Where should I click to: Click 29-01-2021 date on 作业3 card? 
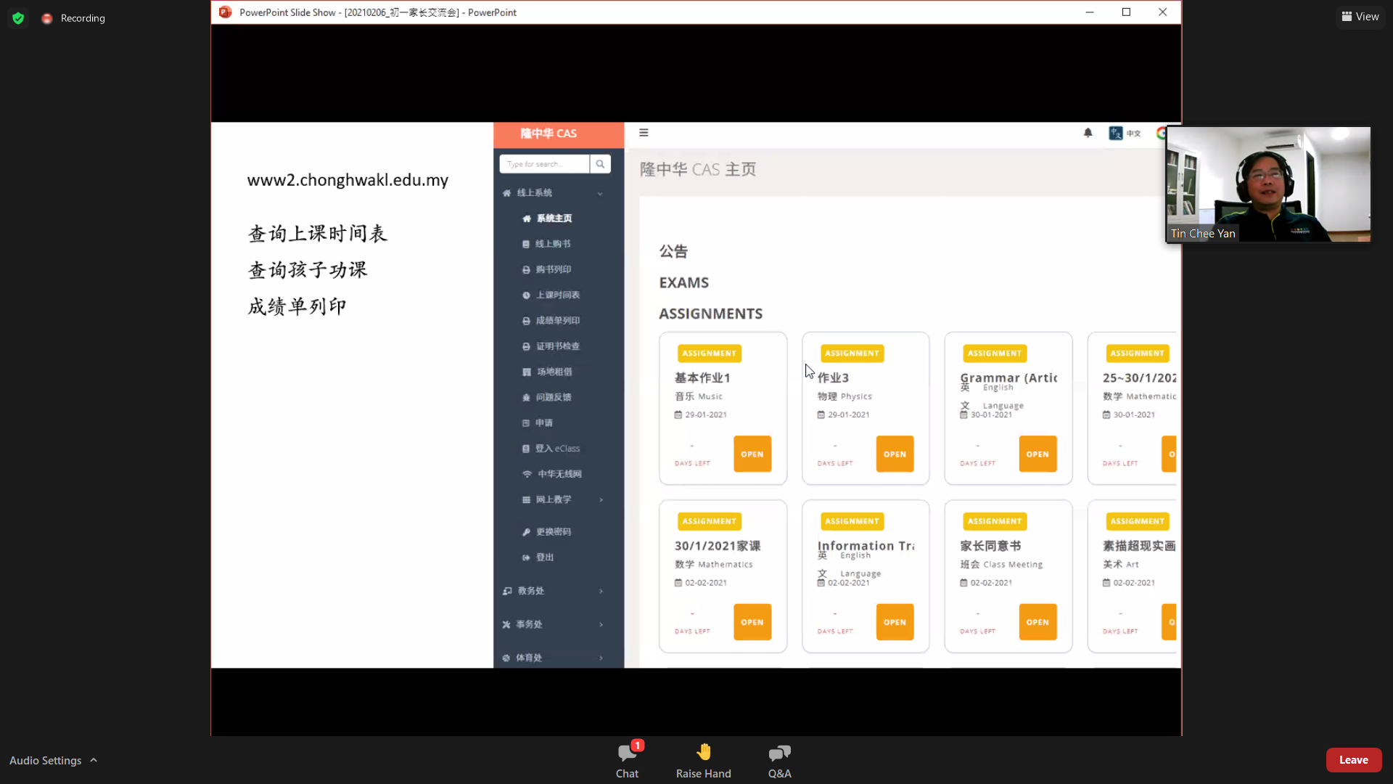pos(848,415)
